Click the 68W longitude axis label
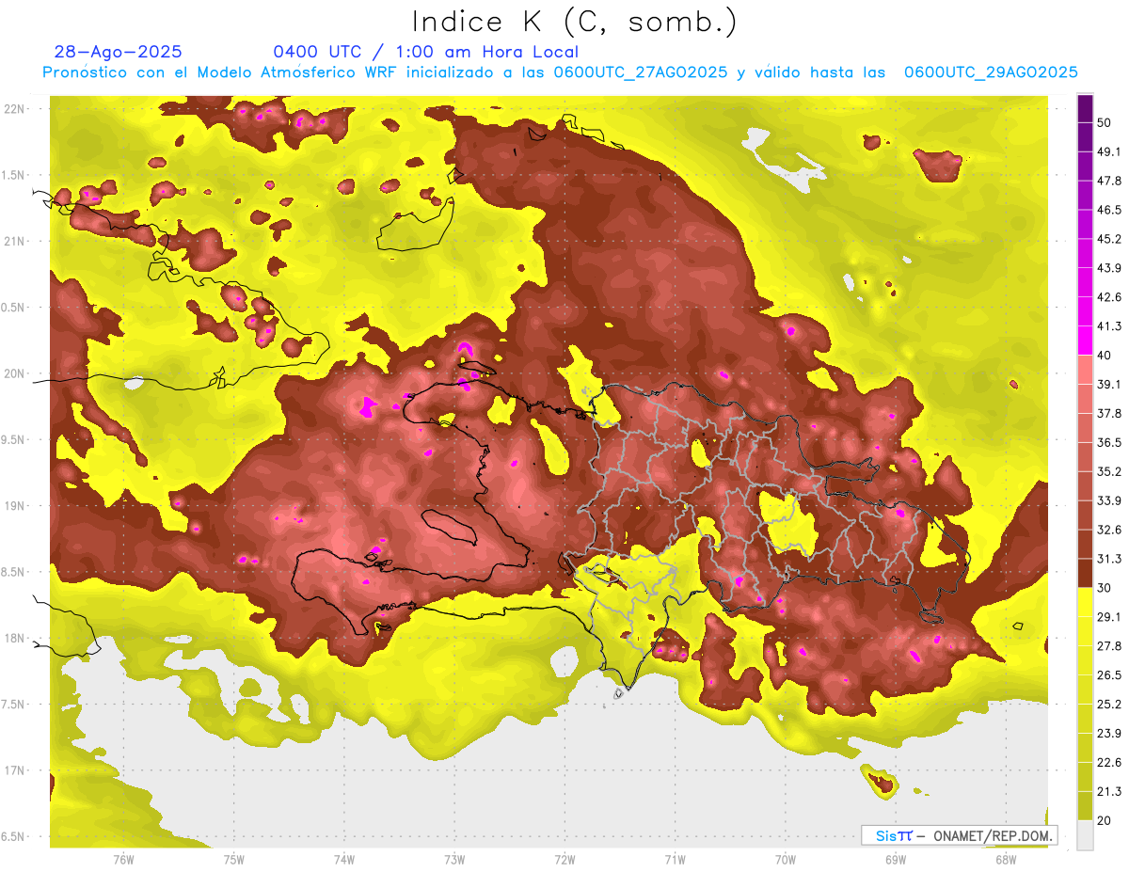The height and width of the screenshot is (872, 1129). pos(1006,859)
